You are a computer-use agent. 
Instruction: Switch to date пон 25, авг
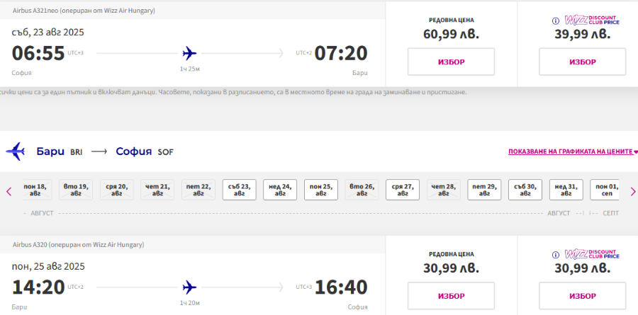321,190
